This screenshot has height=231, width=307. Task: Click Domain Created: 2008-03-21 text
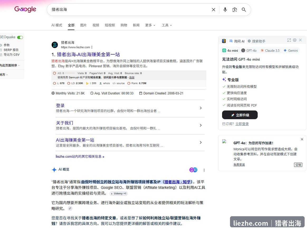coord(161,93)
